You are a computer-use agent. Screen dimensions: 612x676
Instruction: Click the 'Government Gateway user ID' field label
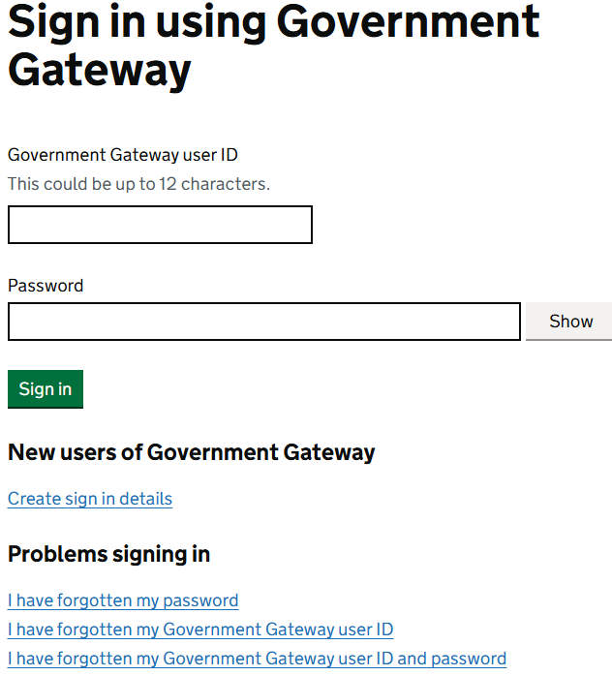coord(123,155)
